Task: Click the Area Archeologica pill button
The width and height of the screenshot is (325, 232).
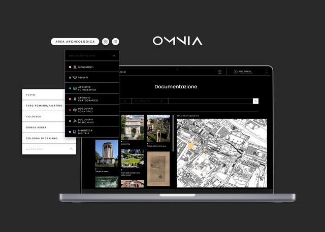Action: pyautogui.click(x=75, y=42)
